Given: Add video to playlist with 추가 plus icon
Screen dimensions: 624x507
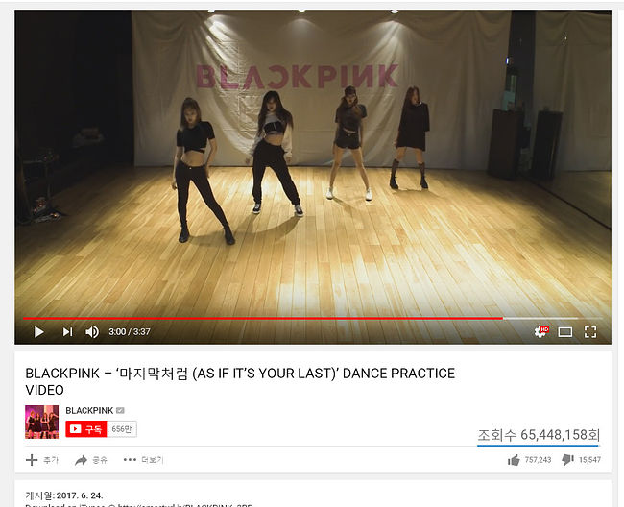Looking at the screenshot, I should coord(42,460).
